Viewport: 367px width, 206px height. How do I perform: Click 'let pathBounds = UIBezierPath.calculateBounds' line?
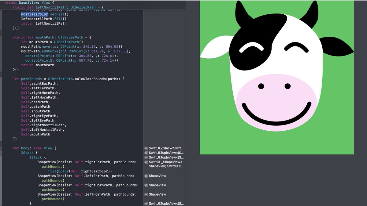(69, 79)
